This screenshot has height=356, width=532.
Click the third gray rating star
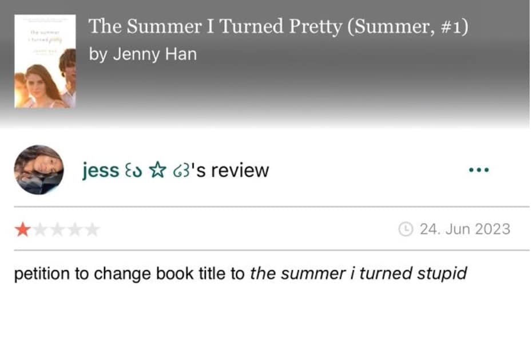click(x=58, y=230)
